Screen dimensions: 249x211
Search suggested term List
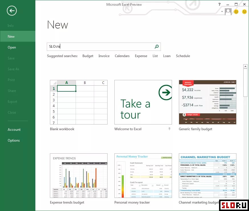pos(155,56)
